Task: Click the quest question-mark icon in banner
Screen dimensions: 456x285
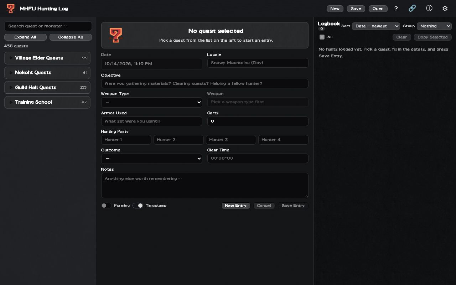Action: [x=115, y=35]
